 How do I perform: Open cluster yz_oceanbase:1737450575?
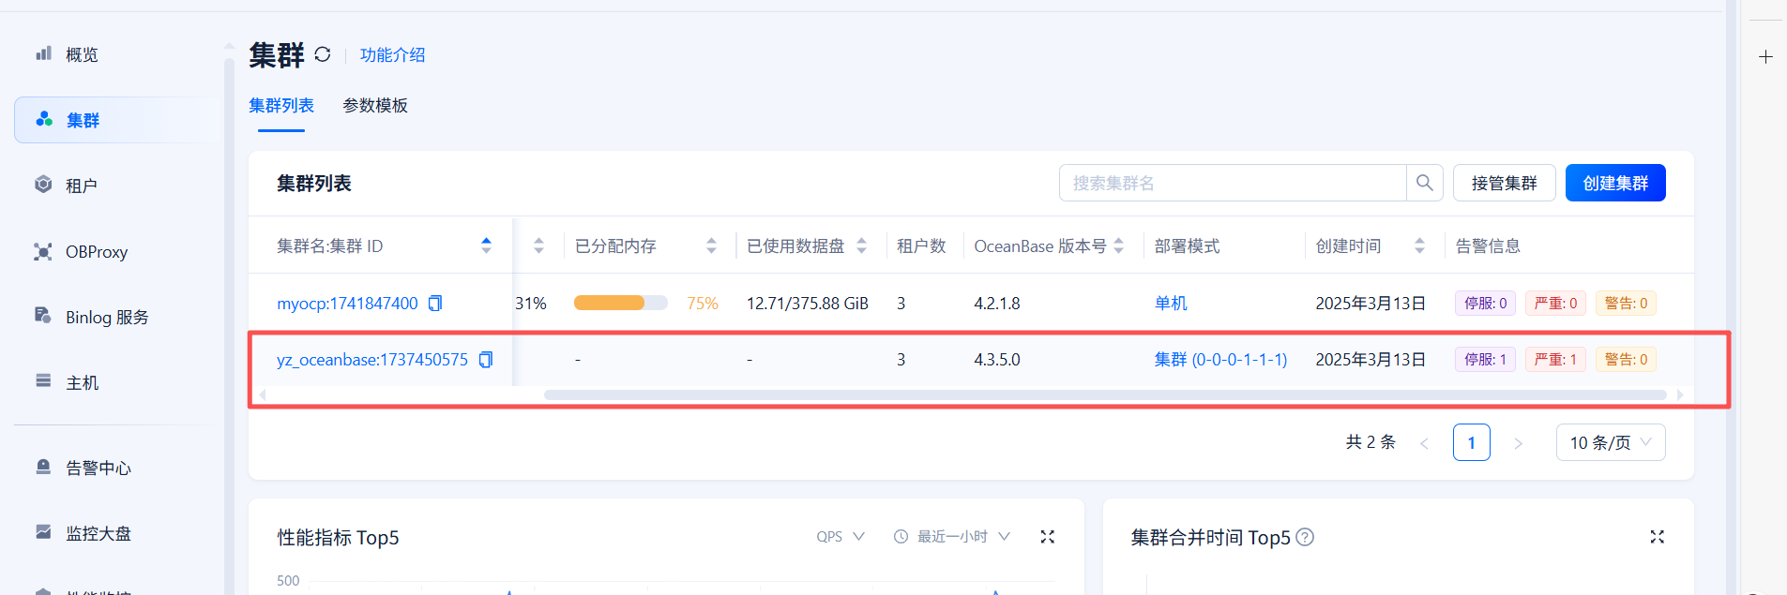tap(372, 360)
